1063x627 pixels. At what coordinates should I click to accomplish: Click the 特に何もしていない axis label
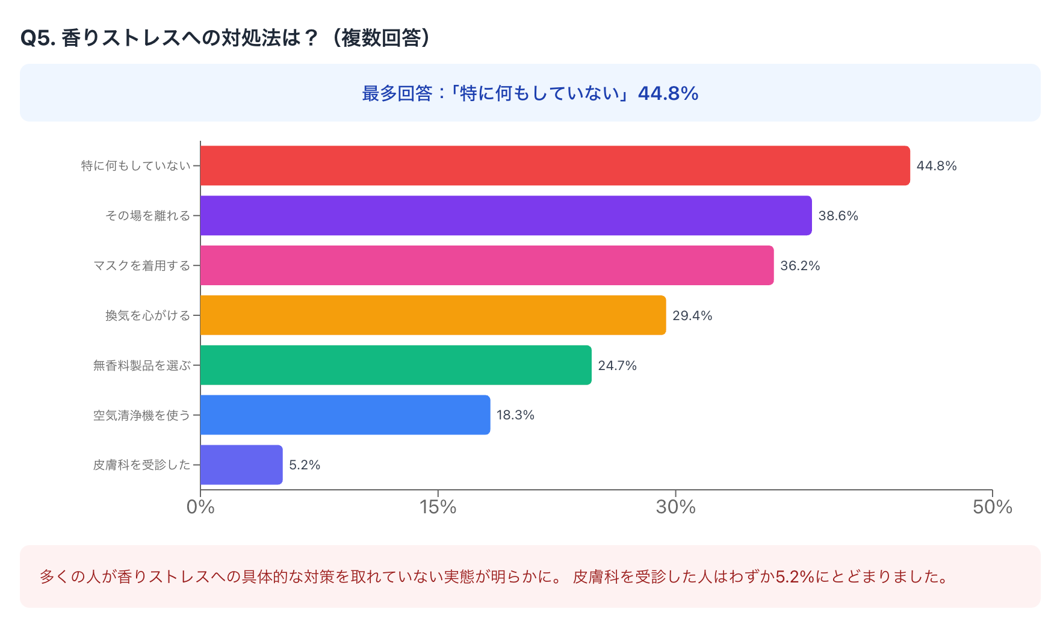tap(135, 166)
